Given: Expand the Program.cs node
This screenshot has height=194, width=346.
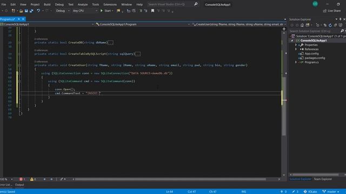Looking at the screenshot, I should 296,63.
